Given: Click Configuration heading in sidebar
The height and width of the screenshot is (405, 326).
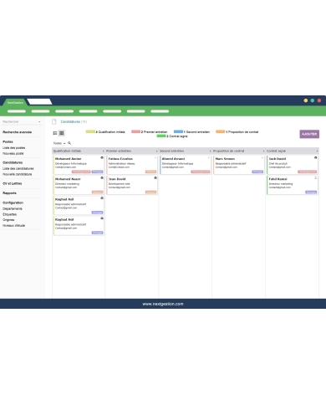Looking at the screenshot, I should click(13, 202).
